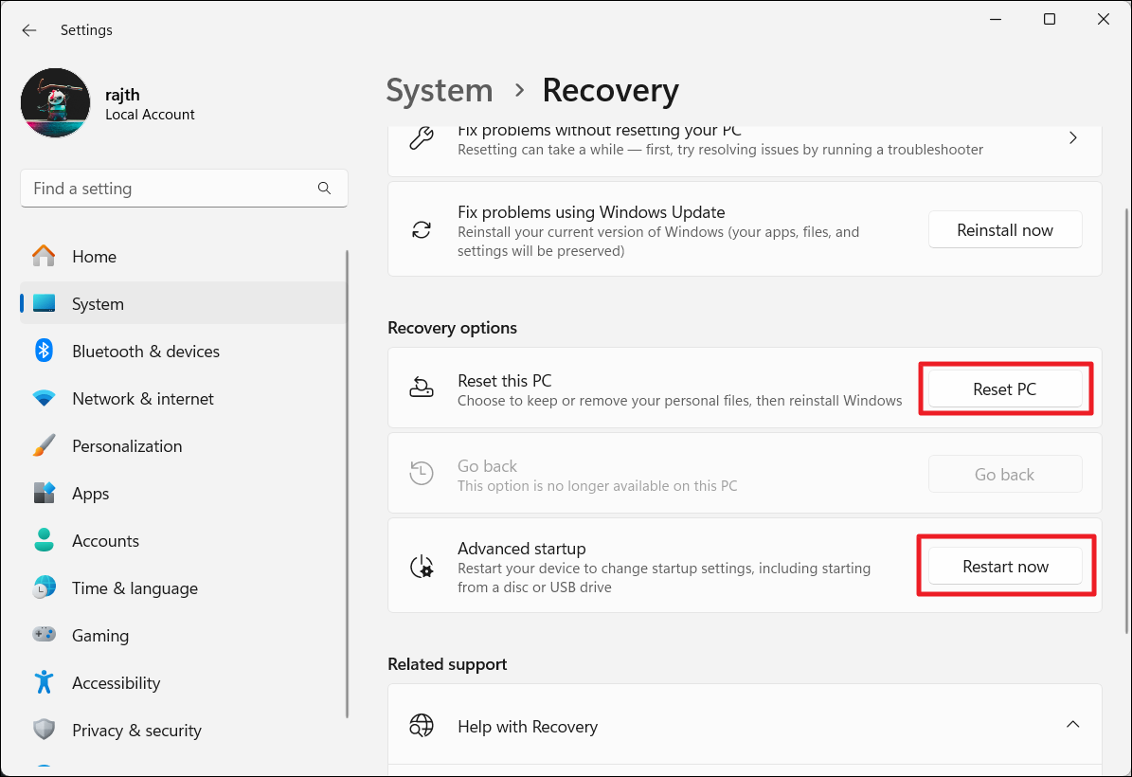Click Restart now for Advanced startup

pyautogui.click(x=1005, y=567)
